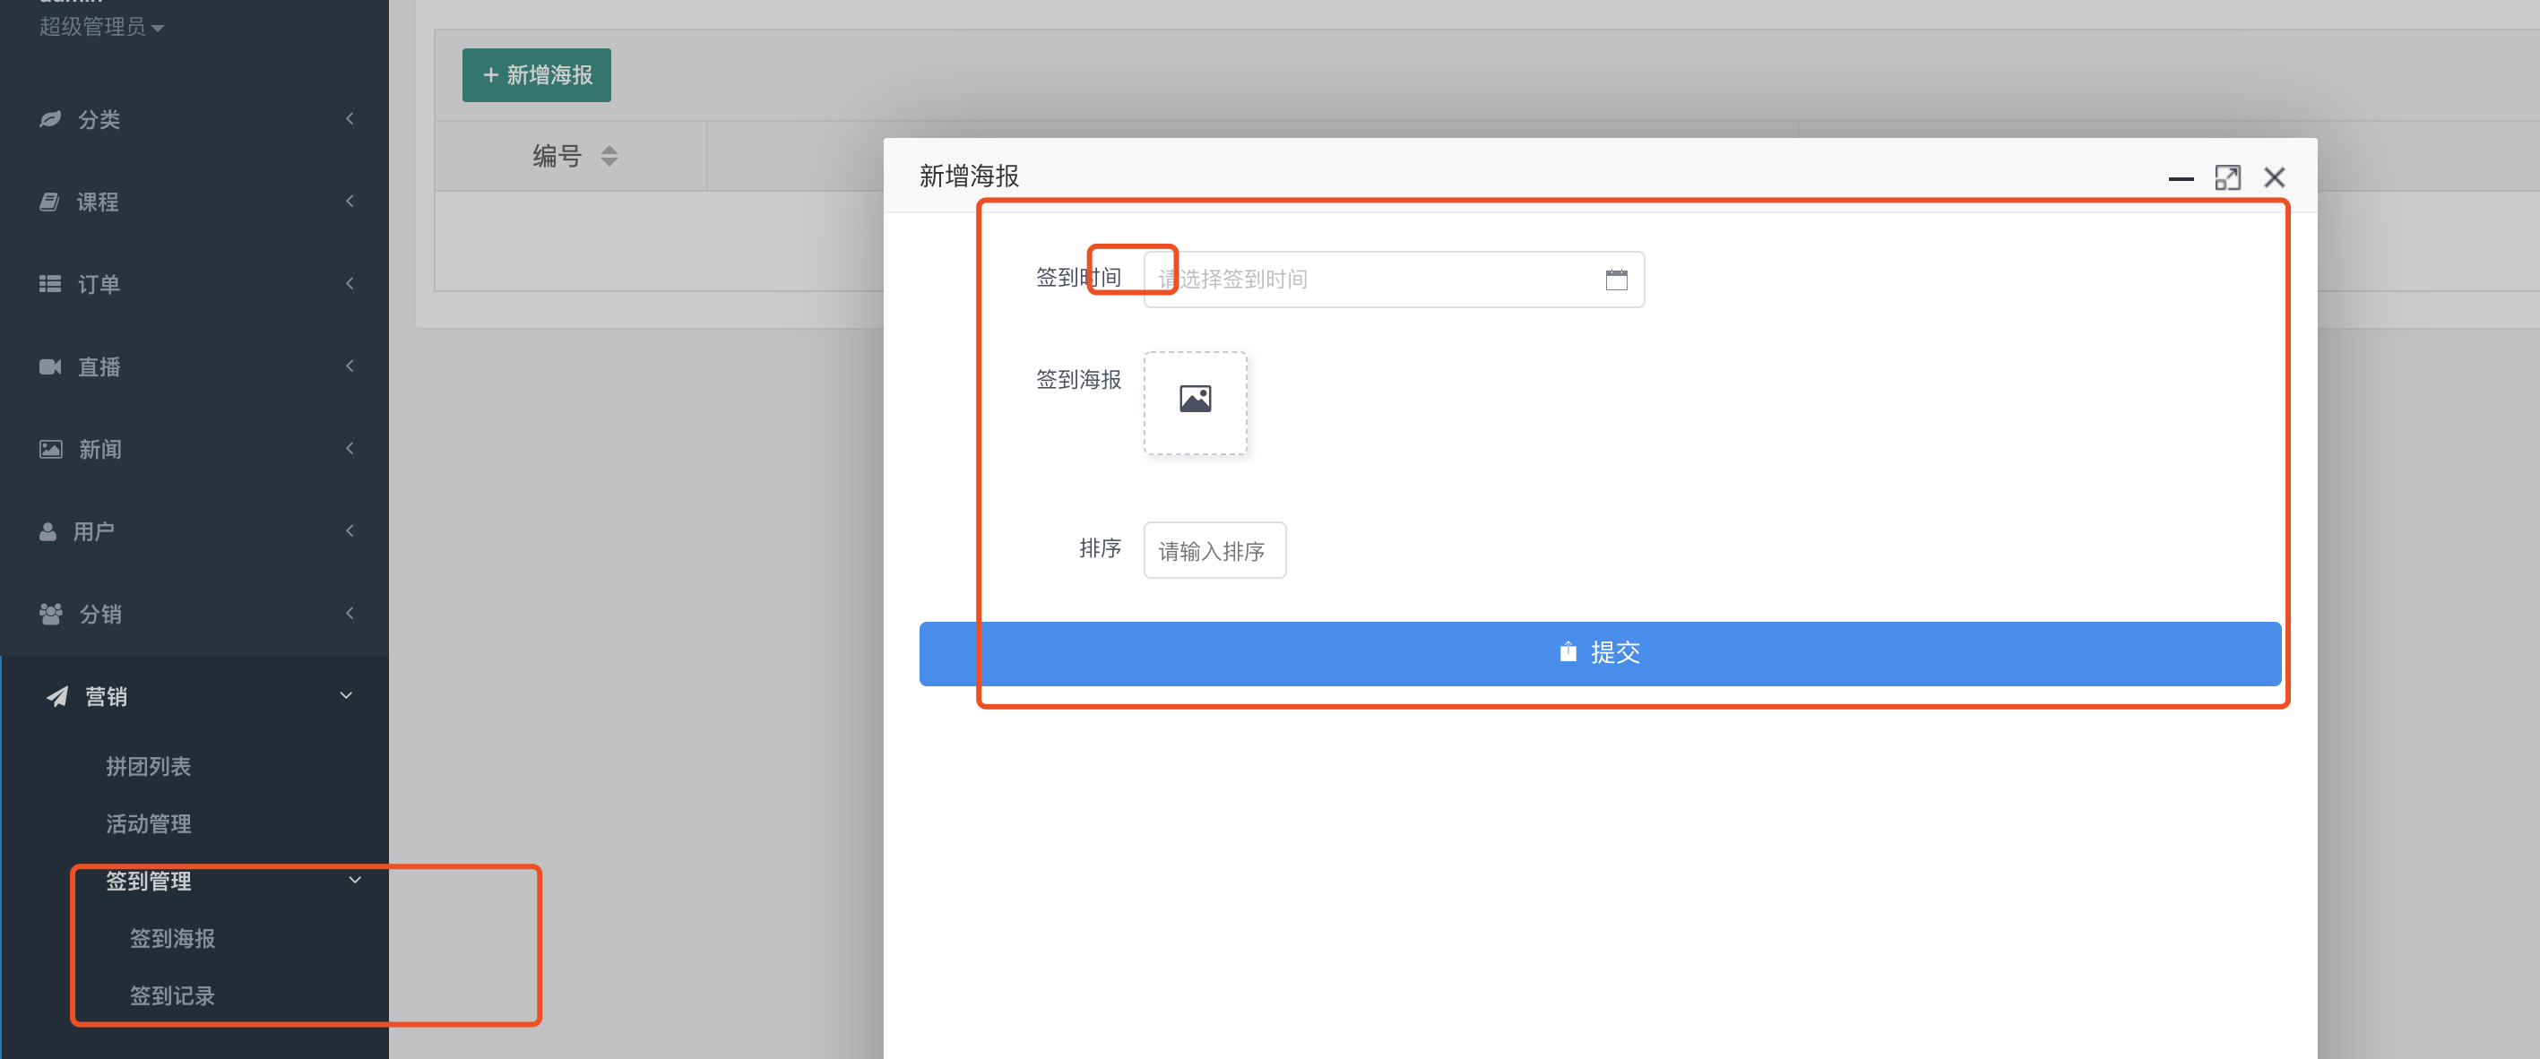2540x1059 pixels.
Task: Click the 课程 sidebar label
Action: coord(98,202)
